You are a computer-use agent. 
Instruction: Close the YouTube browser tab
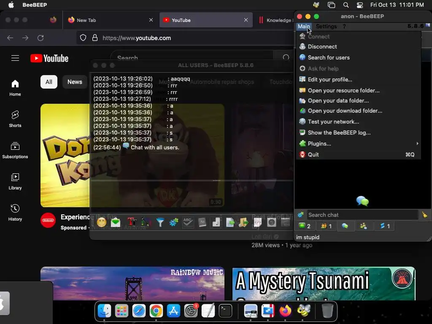pos(246,20)
